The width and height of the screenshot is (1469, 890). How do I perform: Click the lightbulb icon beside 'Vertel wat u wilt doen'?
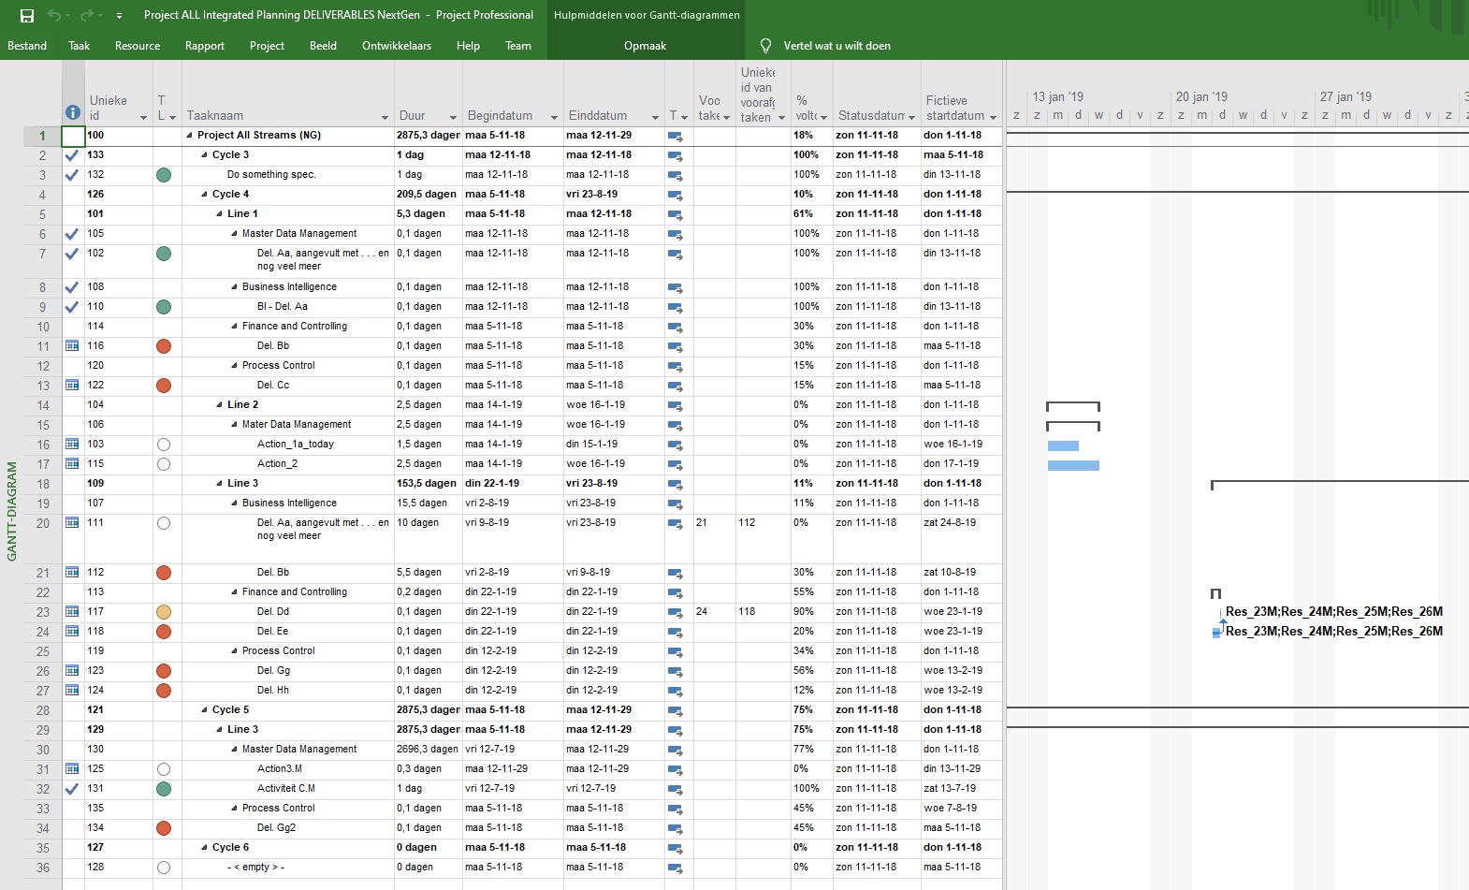(x=765, y=46)
